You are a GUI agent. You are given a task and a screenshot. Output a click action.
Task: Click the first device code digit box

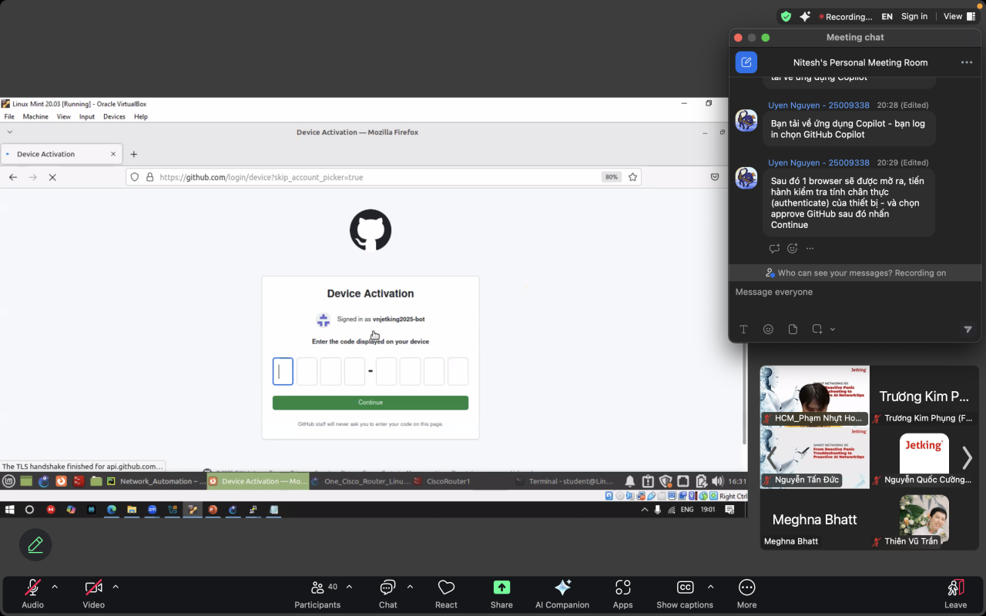point(283,371)
